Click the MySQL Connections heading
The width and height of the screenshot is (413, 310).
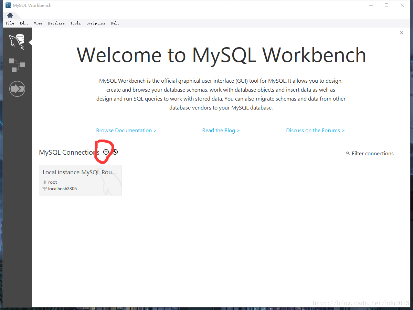tap(69, 152)
